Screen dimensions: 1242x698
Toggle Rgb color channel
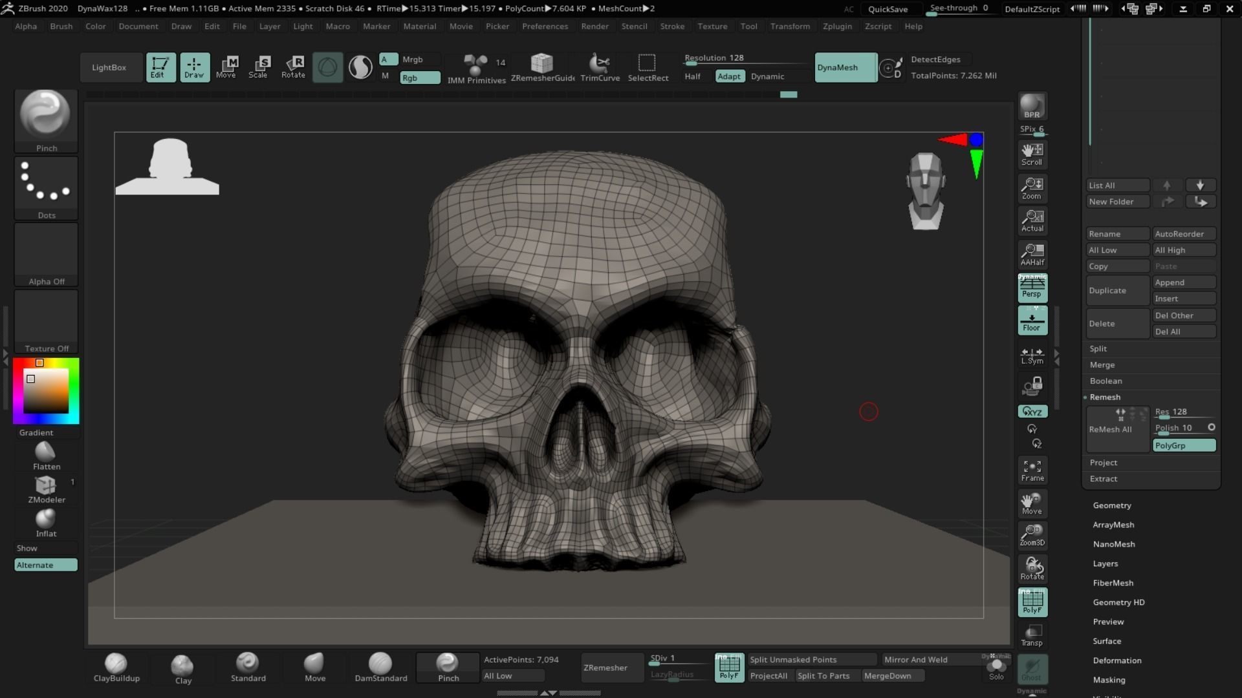coord(420,78)
